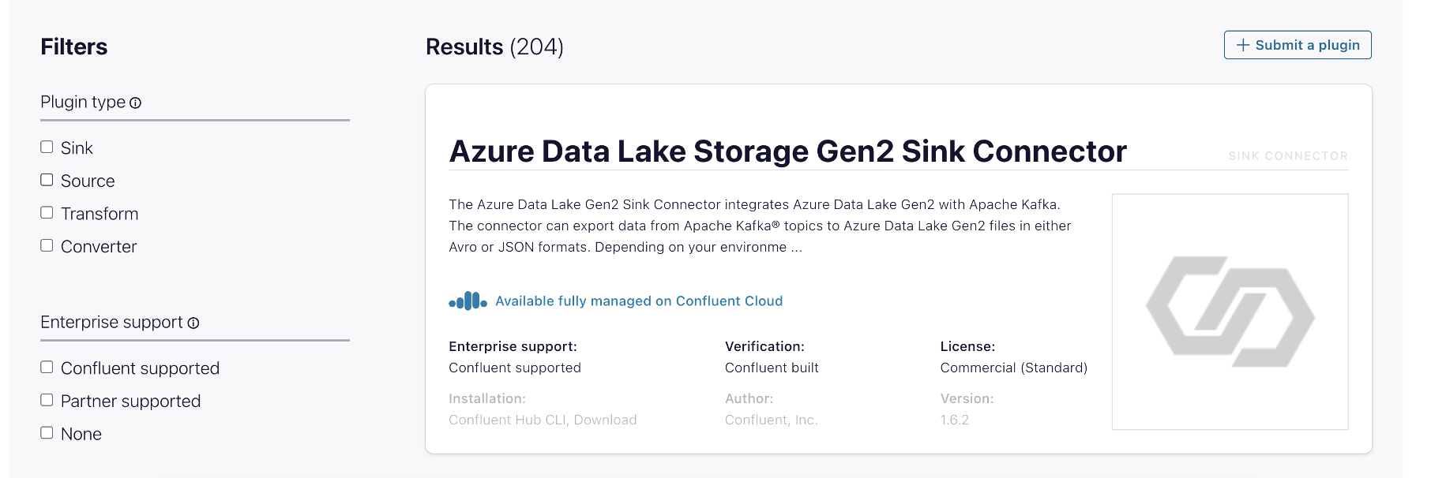Select the Converter plugin type checkbox
The width and height of the screenshot is (1431, 478).
pos(47,246)
